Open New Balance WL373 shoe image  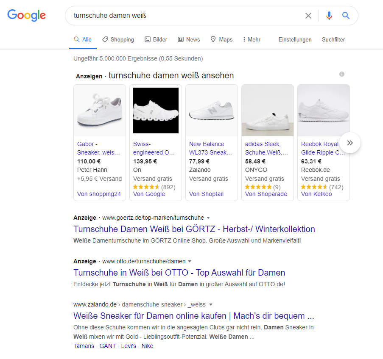(x=212, y=110)
